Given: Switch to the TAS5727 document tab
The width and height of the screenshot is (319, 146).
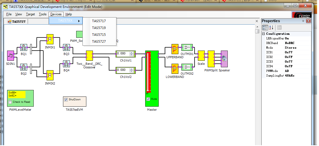Looking at the screenshot, I should click(x=17, y=22).
